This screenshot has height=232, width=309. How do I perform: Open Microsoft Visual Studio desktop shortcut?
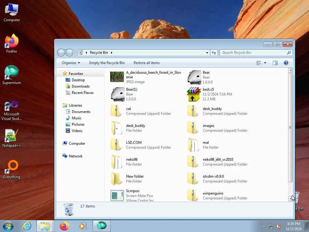(12, 111)
